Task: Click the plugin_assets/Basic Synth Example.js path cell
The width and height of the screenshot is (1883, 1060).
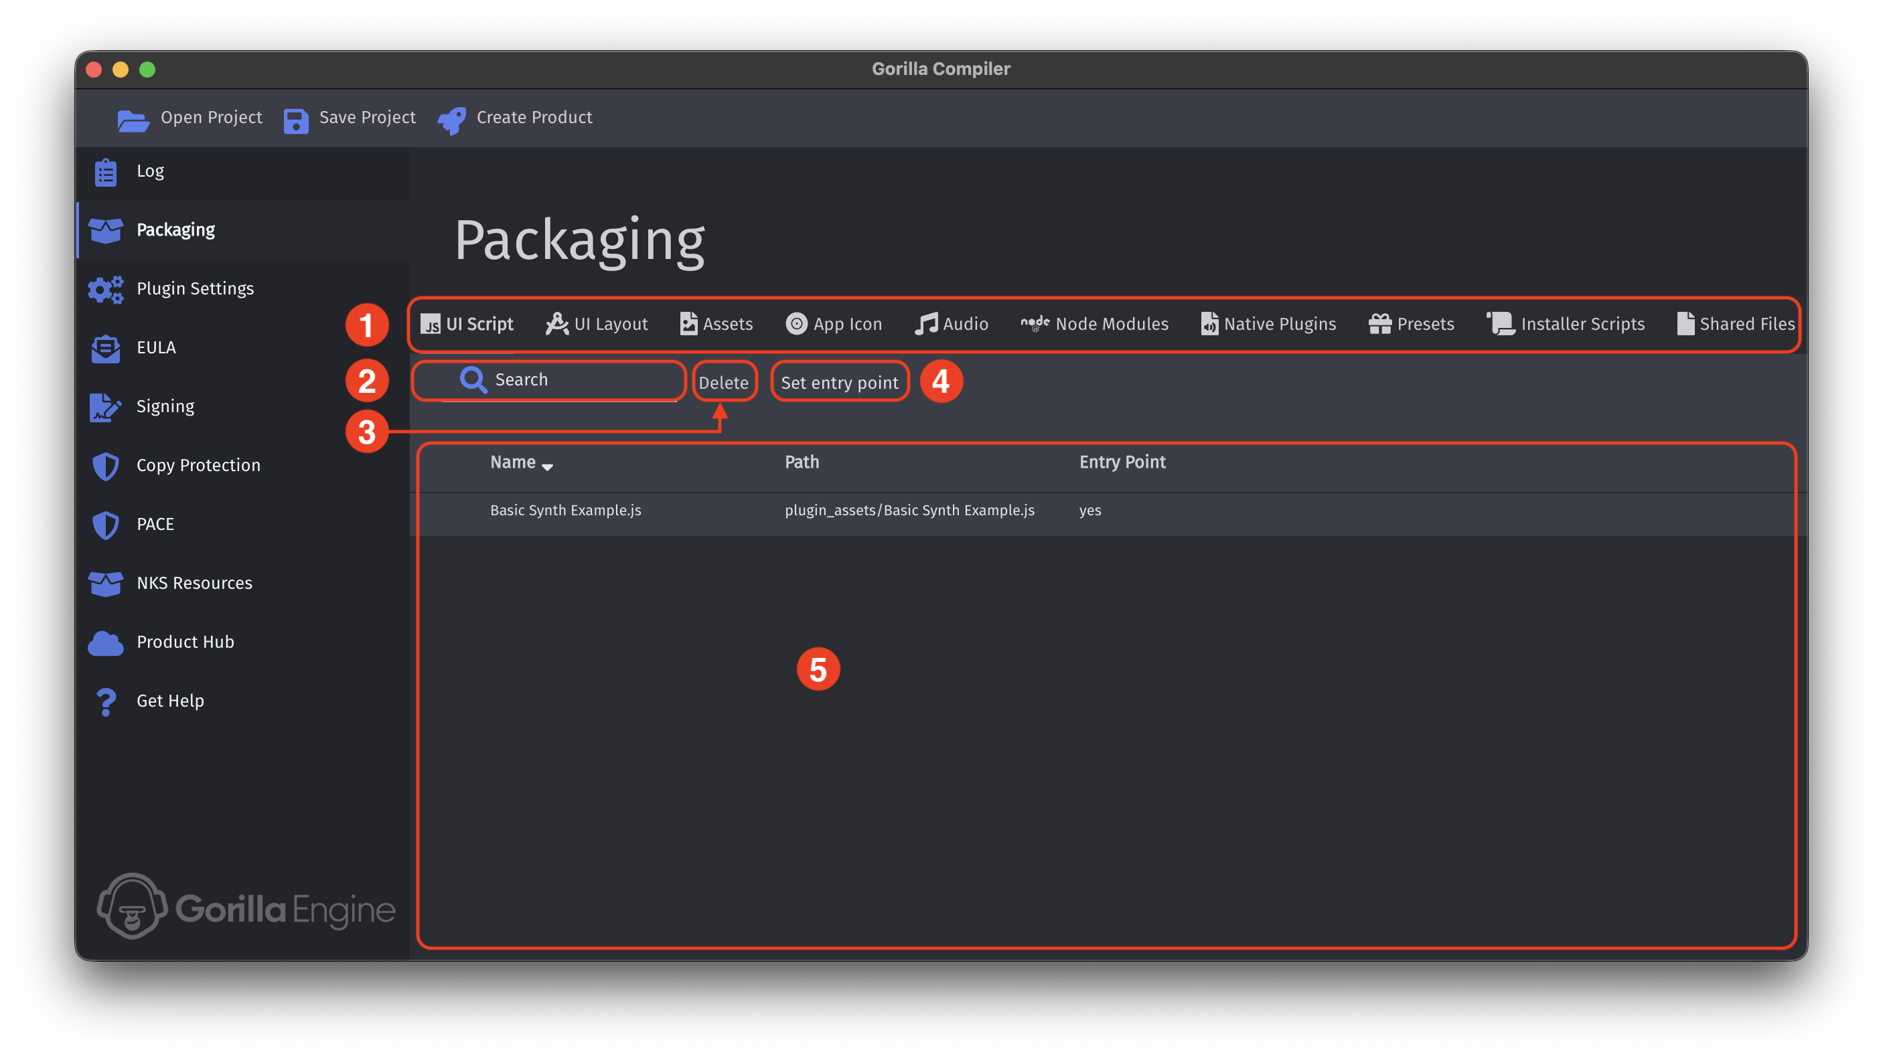Action: [909, 511]
